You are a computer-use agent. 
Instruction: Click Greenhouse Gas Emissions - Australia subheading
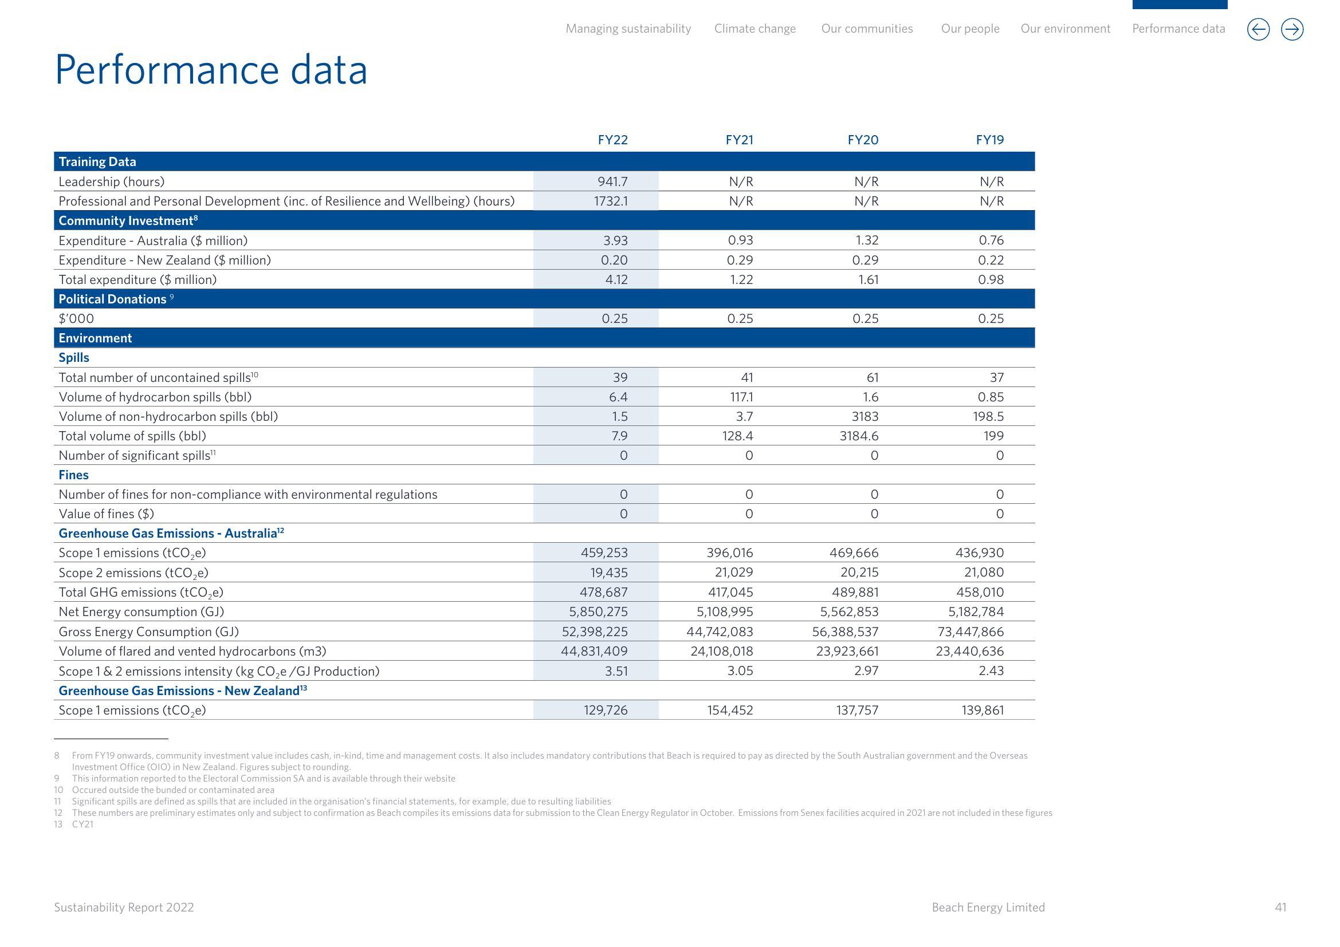click(172, 533)
